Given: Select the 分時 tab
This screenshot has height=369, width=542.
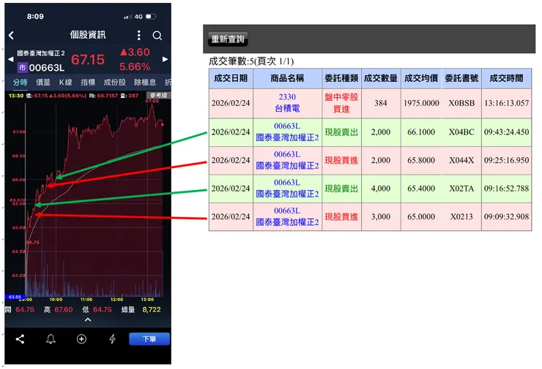Looking at the screenshot, I should pos(20,82).
